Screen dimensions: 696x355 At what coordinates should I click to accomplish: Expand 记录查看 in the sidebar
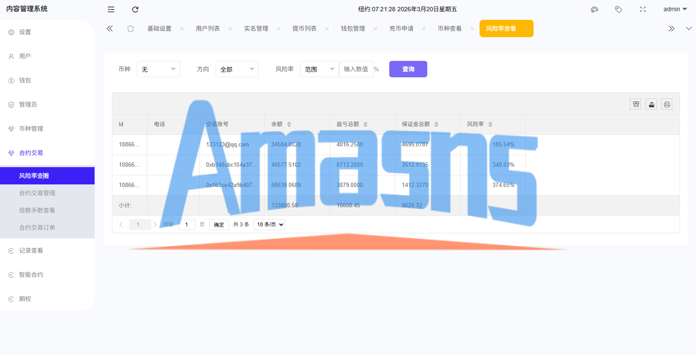(47, 250)
